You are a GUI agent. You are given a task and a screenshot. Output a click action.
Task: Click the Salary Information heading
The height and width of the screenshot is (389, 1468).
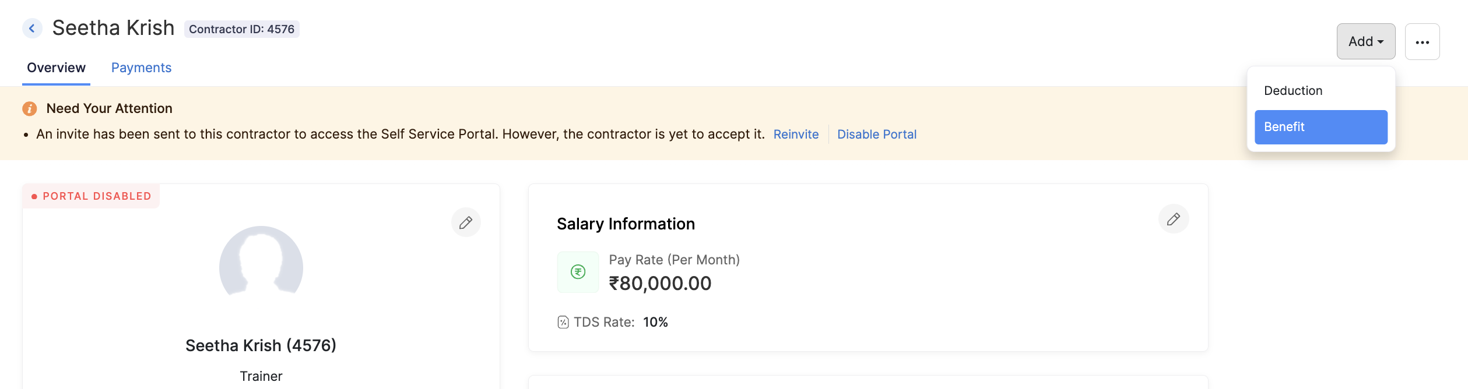(x=626, y=224)
